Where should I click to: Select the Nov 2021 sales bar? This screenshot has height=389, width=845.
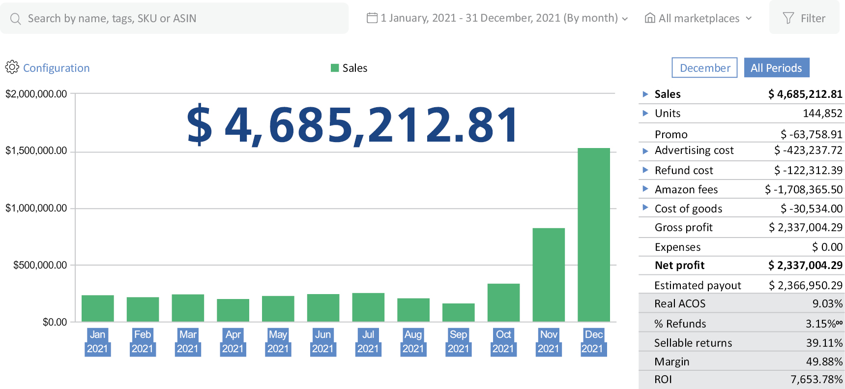[549, 275]
